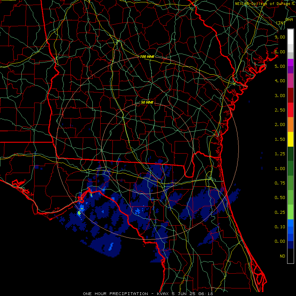296x296 pixels.
Task: Click the "1.25" legend value
Action: pos(280,154)
